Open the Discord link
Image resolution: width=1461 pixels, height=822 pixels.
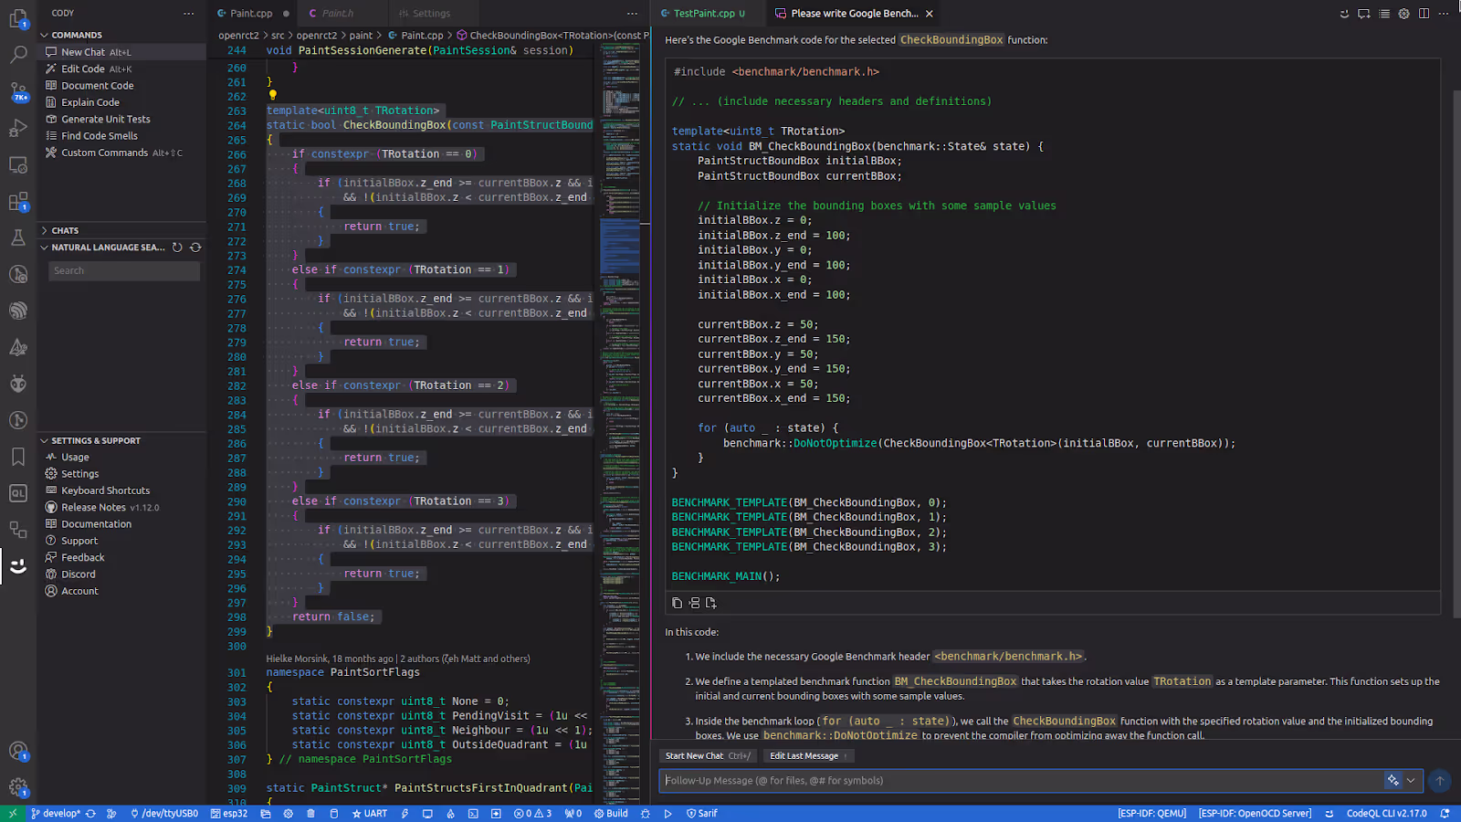coord(122,574)
